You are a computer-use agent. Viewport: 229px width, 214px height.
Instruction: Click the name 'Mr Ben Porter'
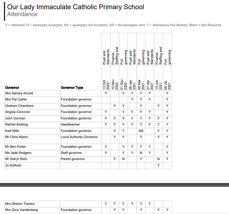click(16, 147)
